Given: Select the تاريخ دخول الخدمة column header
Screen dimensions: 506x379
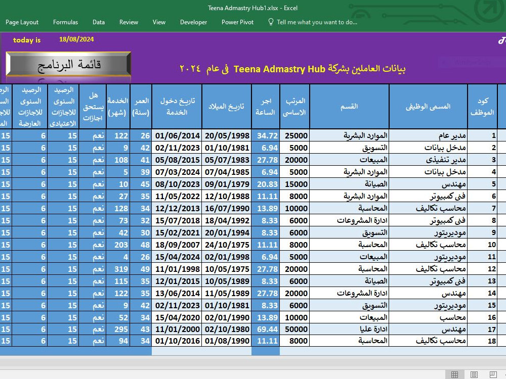Looking at the screenshot, I should (177, 106).
